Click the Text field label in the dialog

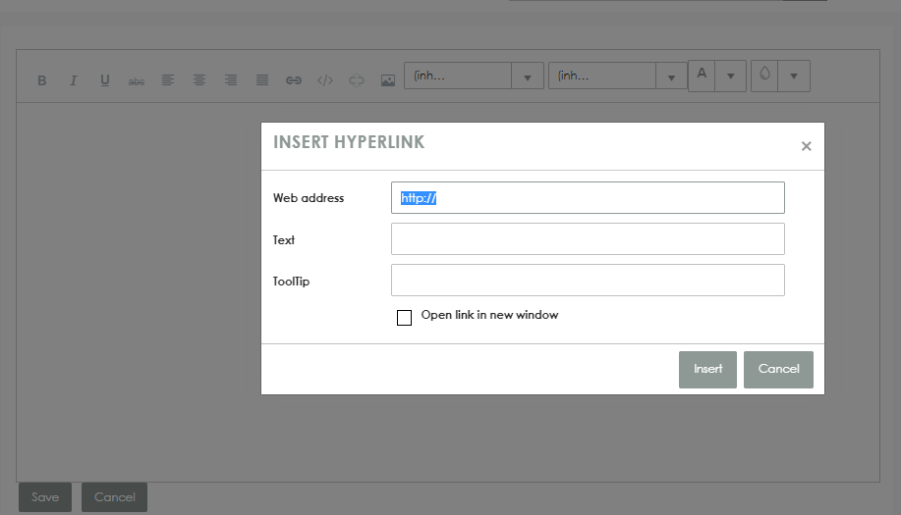[284, 239]
